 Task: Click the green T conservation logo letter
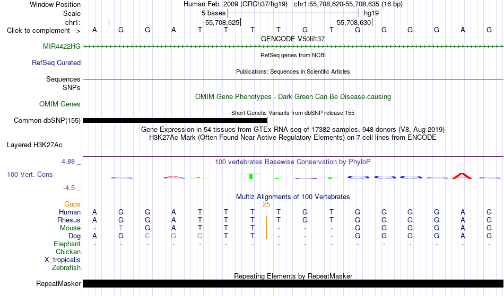tap(251, 176)
